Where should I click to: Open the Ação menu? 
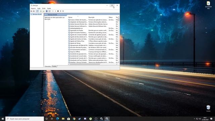(39, 8)
